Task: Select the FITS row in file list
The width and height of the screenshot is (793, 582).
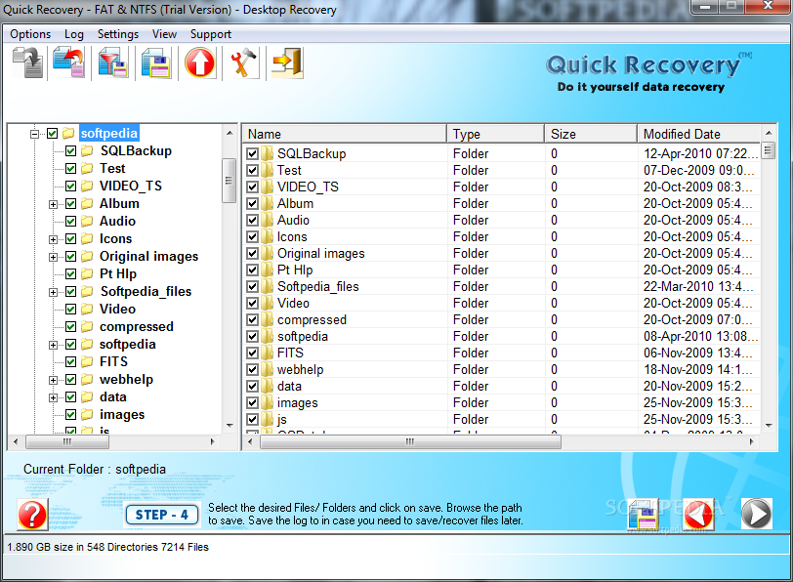Action: tap(501, 353)
